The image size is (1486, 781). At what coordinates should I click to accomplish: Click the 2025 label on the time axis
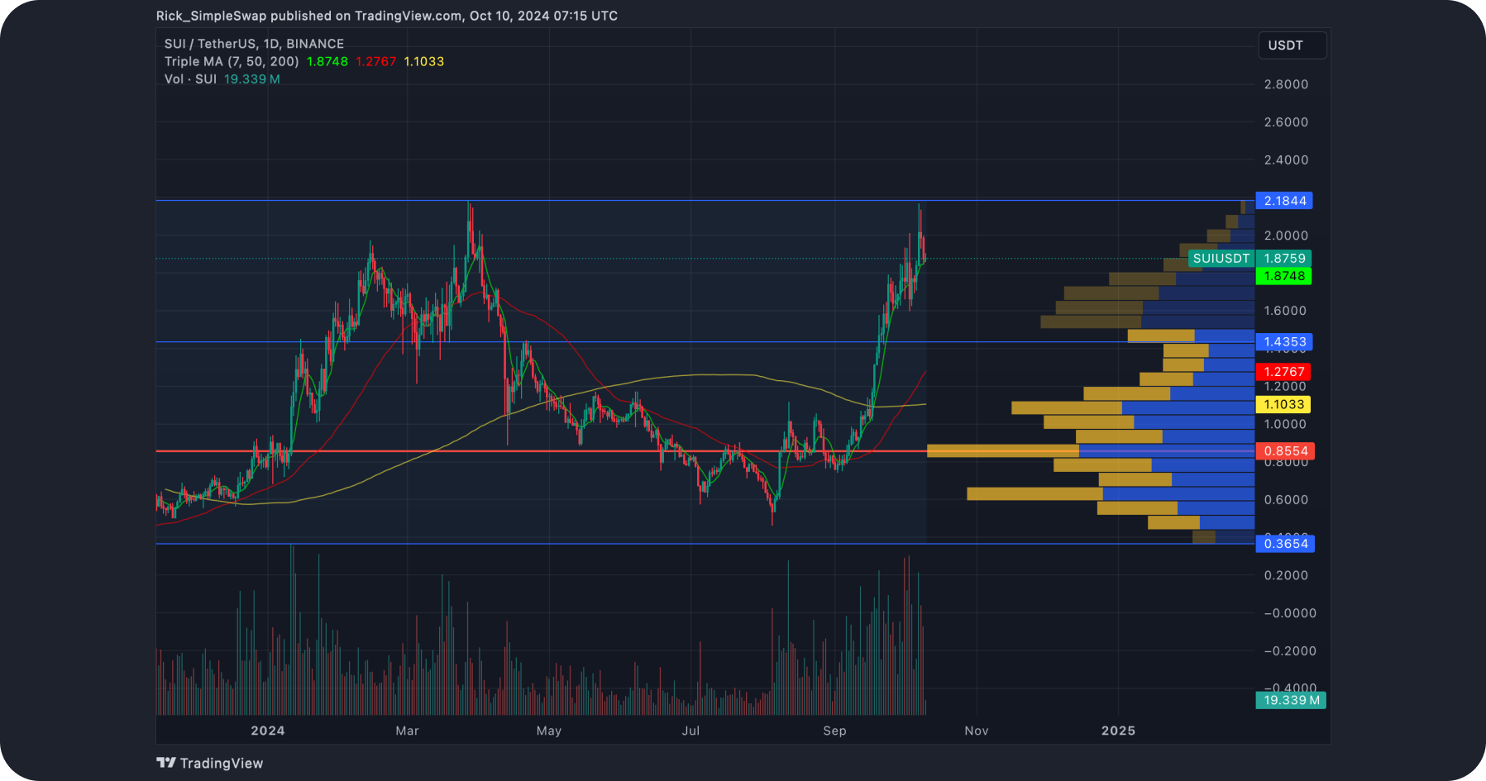tap(1118, 731)
